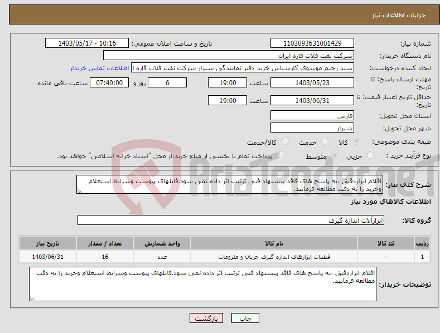
Task: Click the quantity cell 16
Action: 105,257
